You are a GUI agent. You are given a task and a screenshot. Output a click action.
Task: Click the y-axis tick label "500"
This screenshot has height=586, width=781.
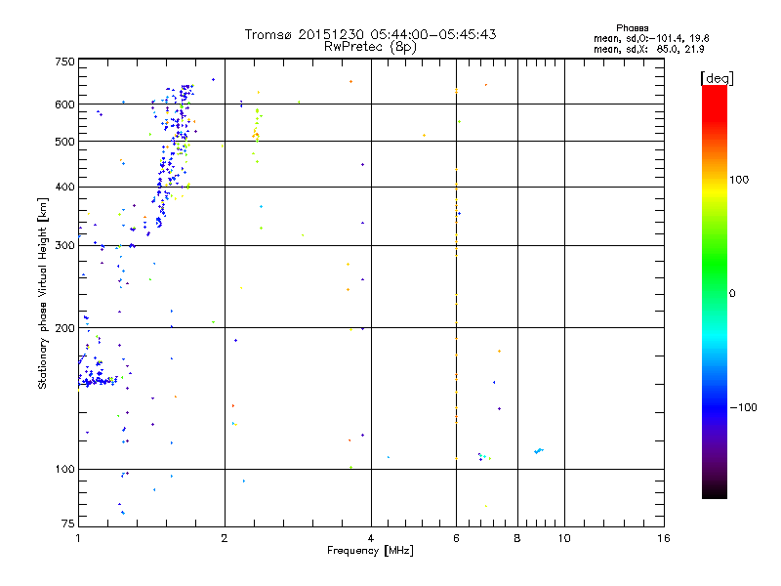tap(64, 142)
